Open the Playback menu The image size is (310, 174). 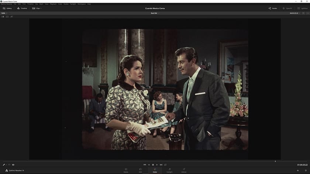pos(53,4)
